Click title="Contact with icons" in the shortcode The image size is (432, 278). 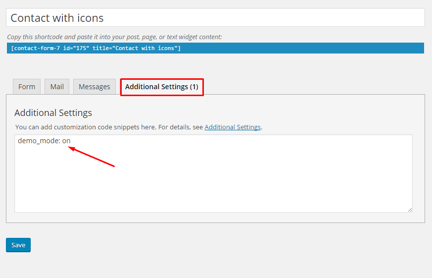tap(135, 48)
